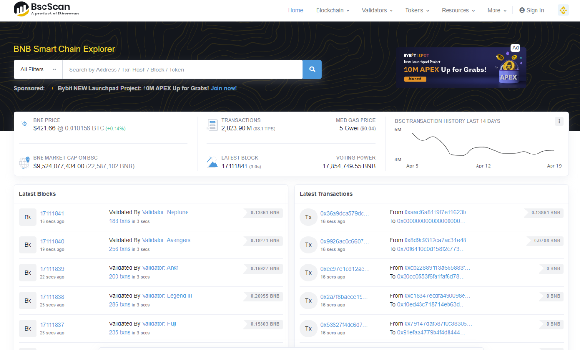The width and height of the screenshot is (580, 350).
Task: Click the blue search magnifier button
Action: click(x=312, y=70)
